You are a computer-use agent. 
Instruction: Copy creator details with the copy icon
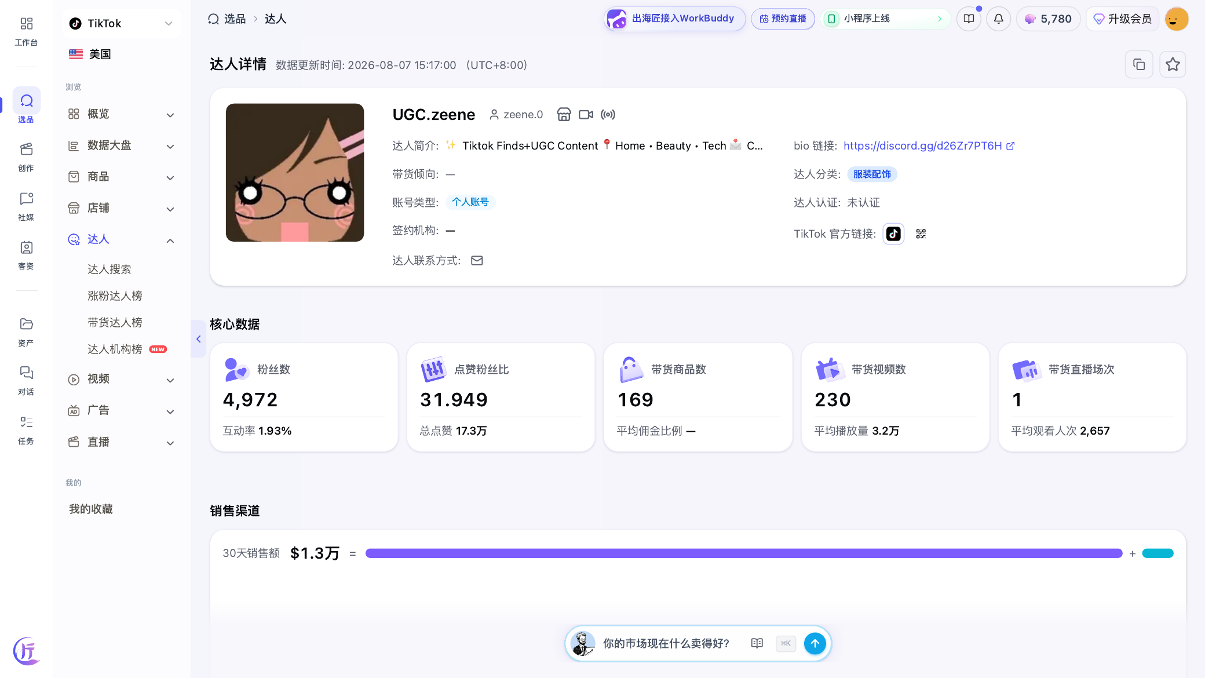pos(1139,64)
